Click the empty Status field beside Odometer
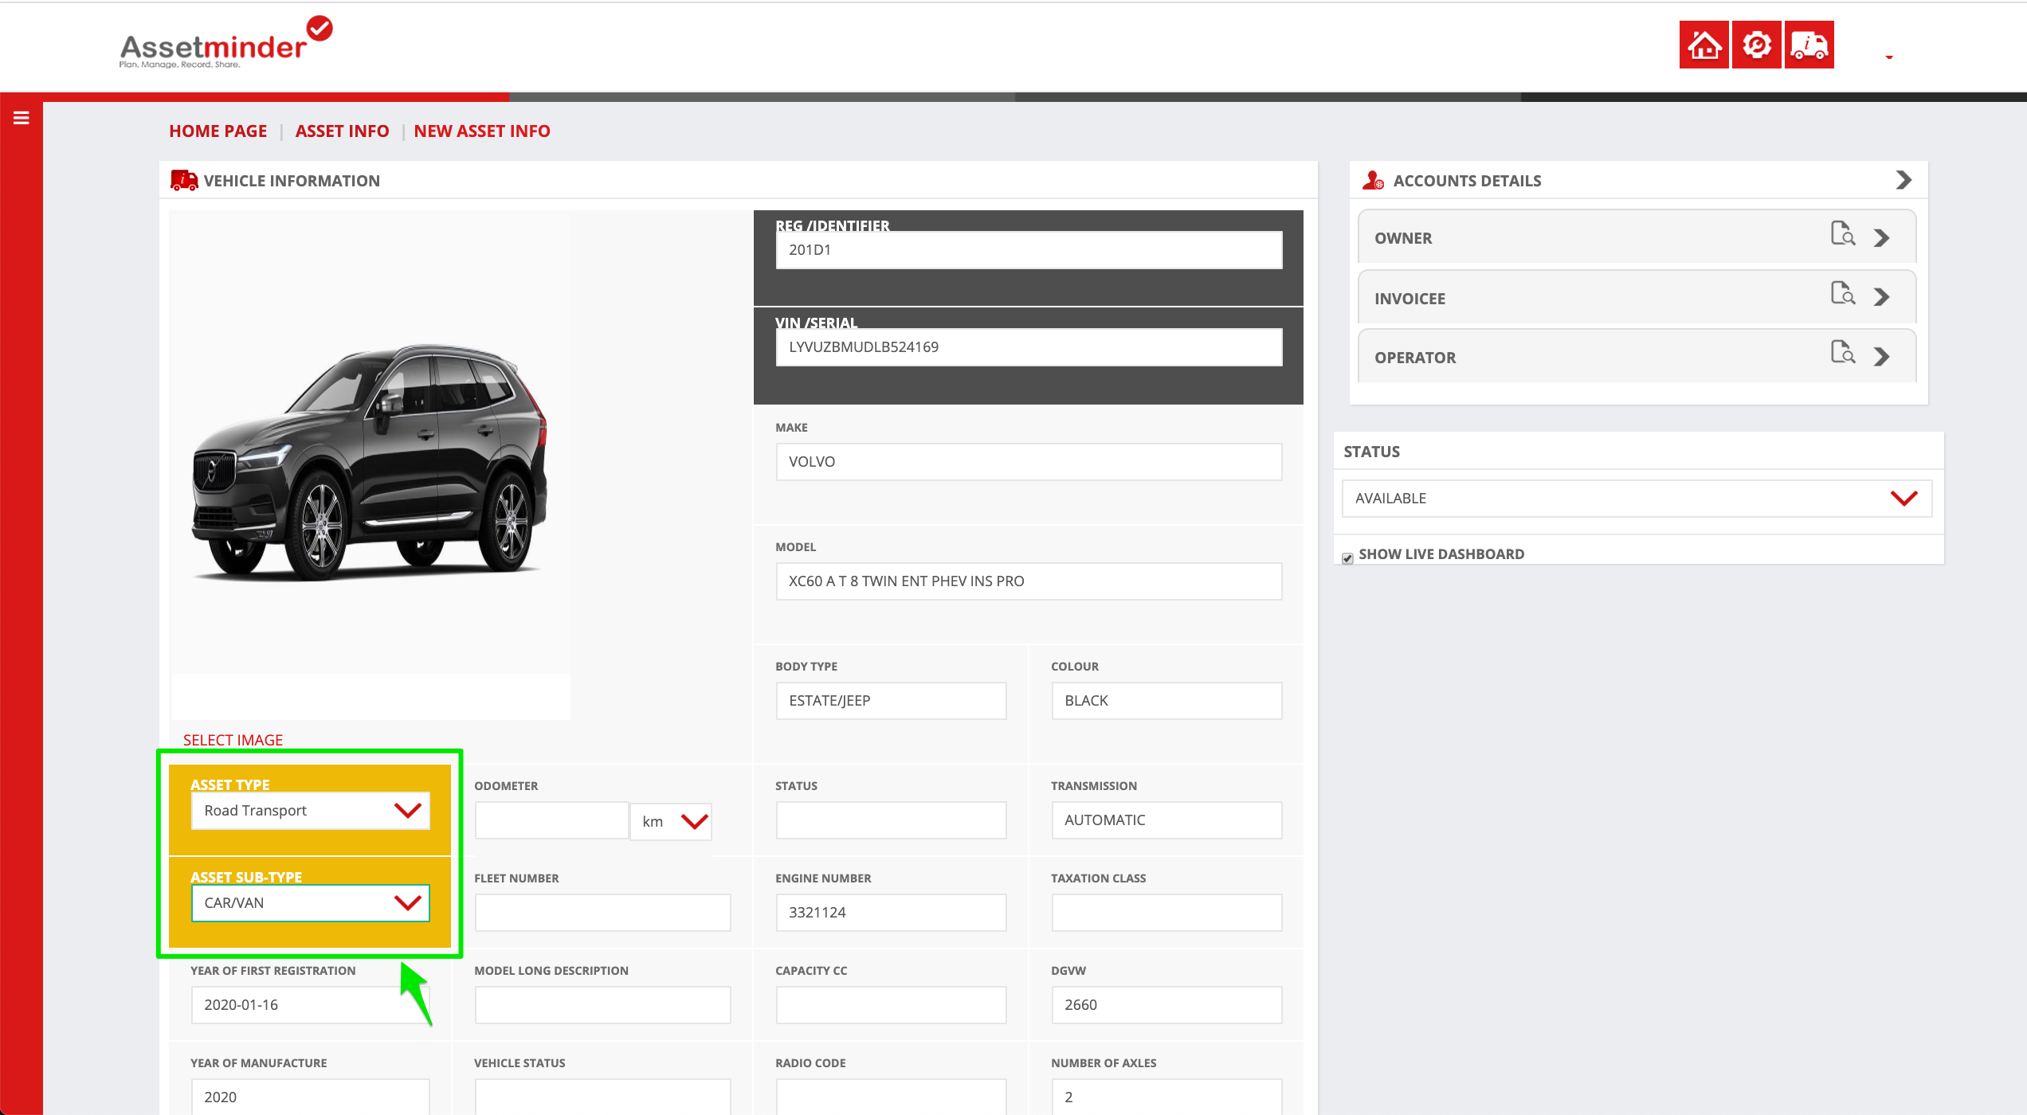This screenshot has height=1115, width=2027. (891, 820)
